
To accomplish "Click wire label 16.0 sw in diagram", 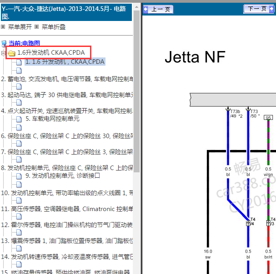I will (208, 254).
